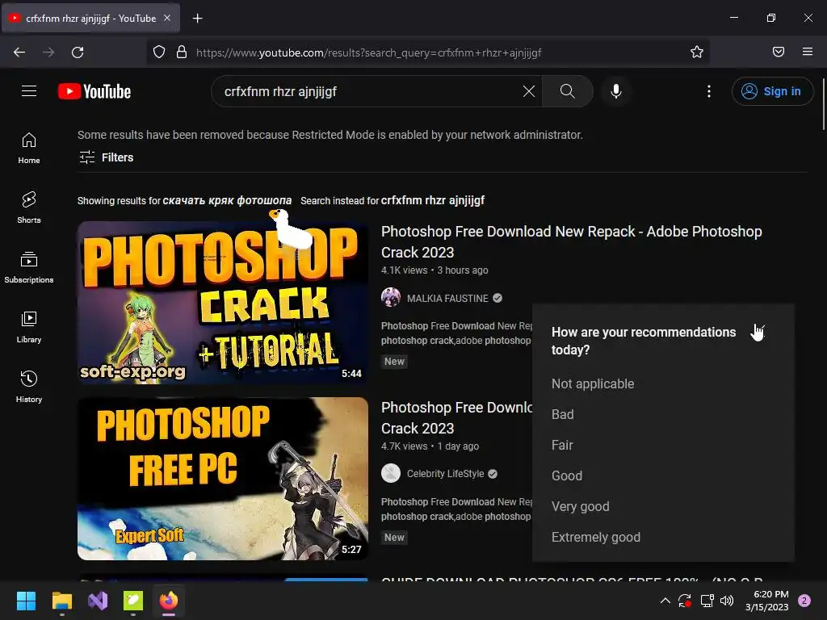This screenshot has height=620, width=827.
Task: Open File Explorer from taskbar
Action: click(61, 601)
